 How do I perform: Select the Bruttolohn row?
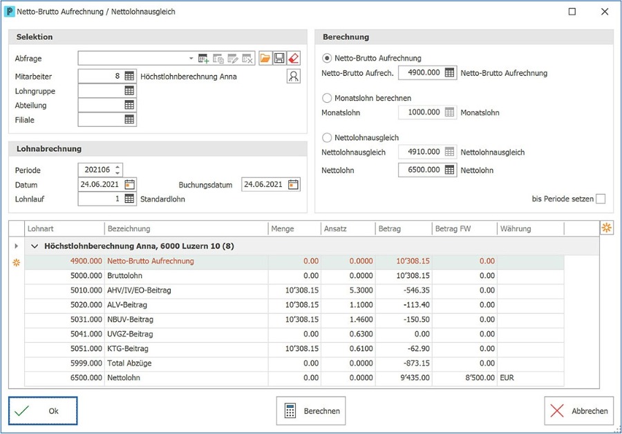[x=294, y=275]
